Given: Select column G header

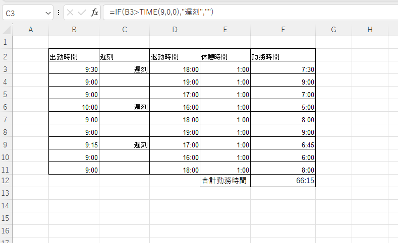Looking at the screenshot, I should (x=333, y=30).
